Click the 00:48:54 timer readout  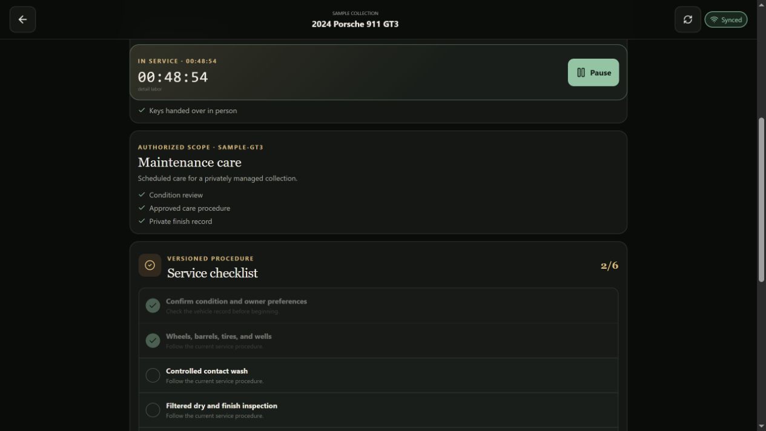(173, 77)
